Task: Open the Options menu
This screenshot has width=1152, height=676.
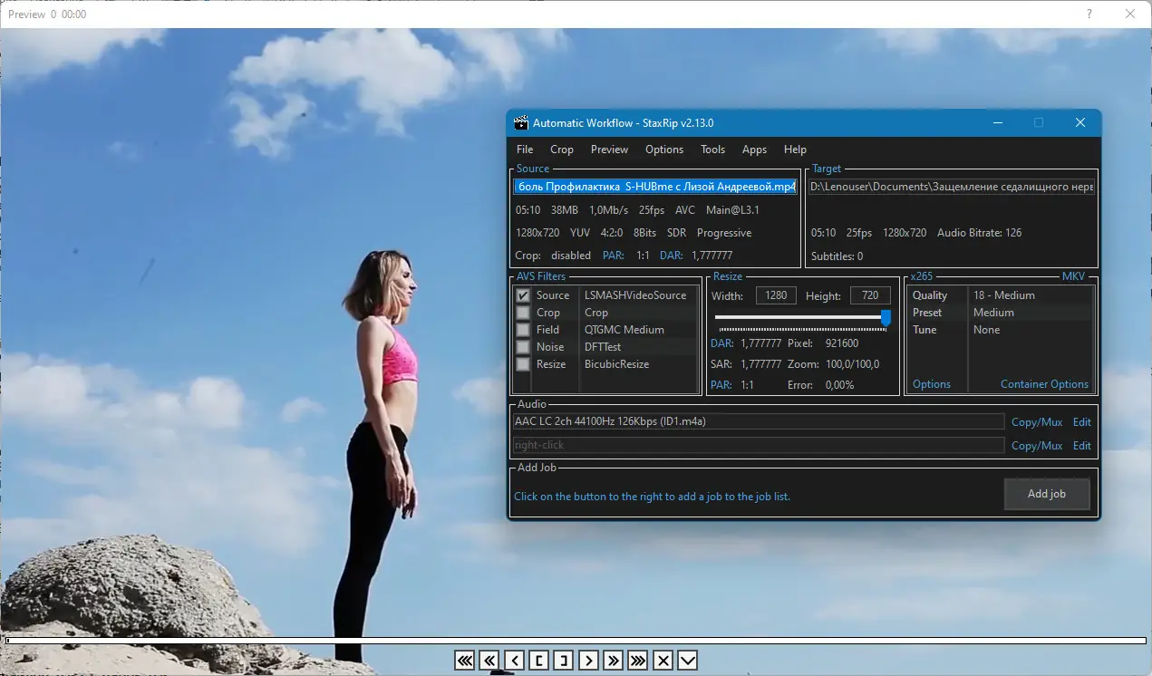Action: tap(664, 150)
